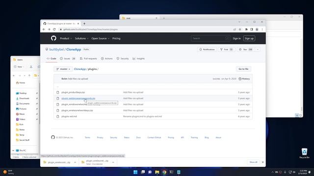Expand the Open Source menu
The width and height of the screenshot is (314, 176).
(100, 38)
